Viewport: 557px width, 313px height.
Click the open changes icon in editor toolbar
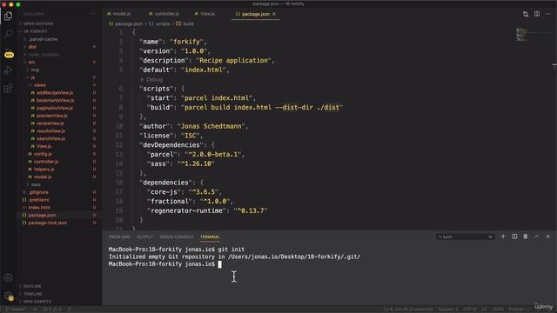526,14
